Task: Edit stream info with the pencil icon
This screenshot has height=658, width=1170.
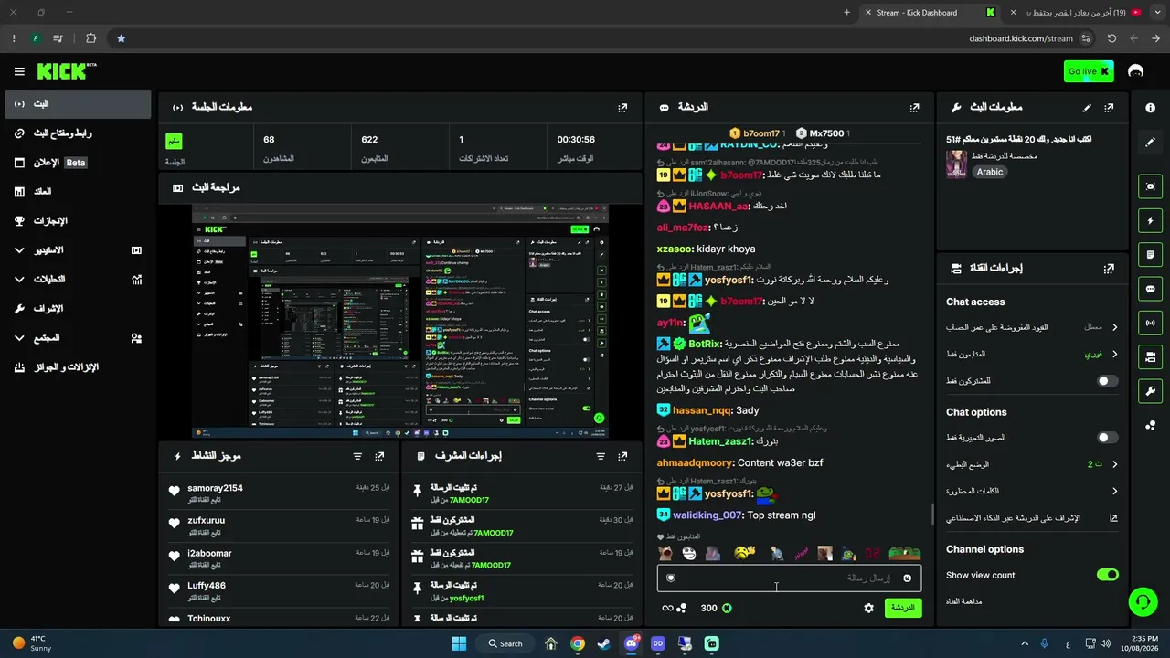Action: (1087, 107)
